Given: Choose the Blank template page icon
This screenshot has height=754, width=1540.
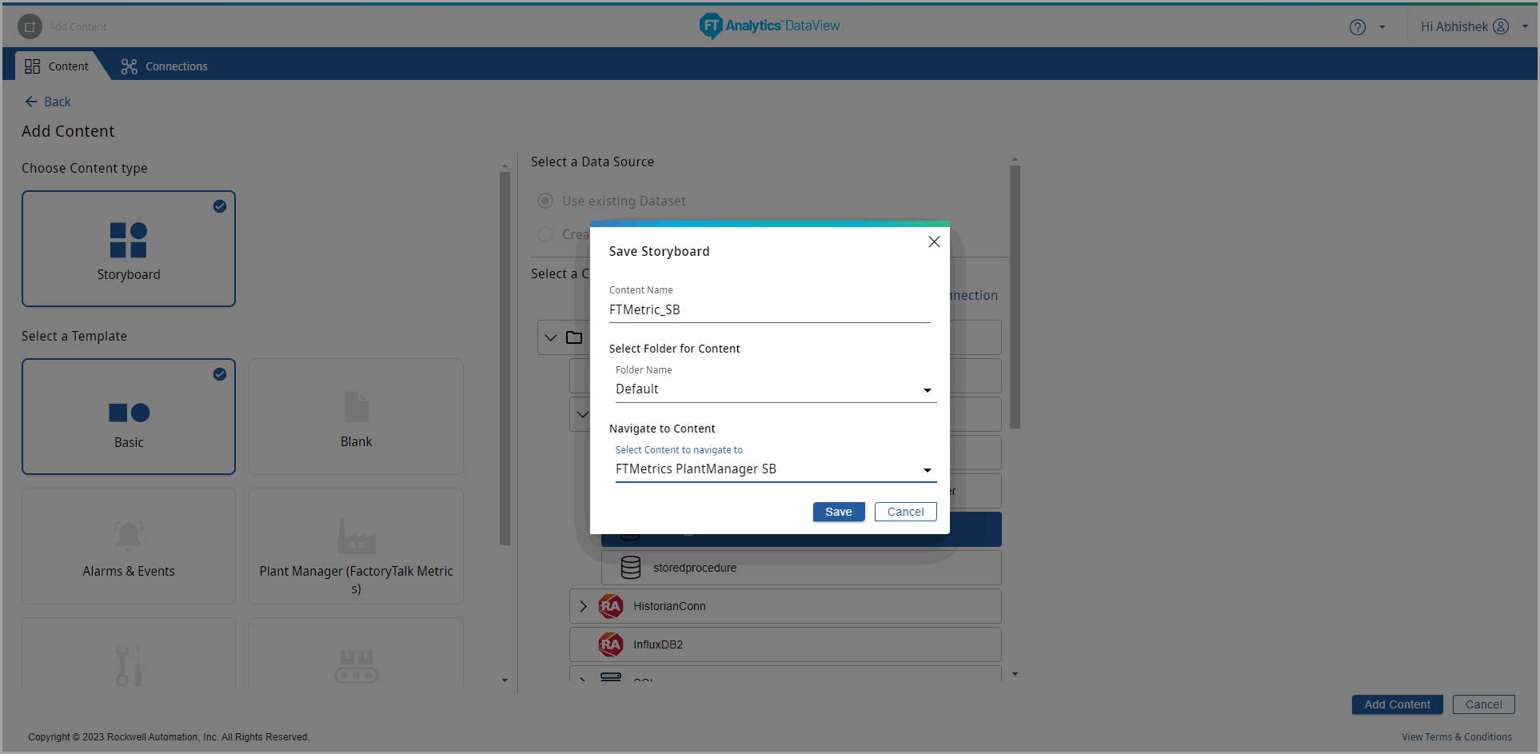Looking at the screenshot, I should (x=356, y=407).
